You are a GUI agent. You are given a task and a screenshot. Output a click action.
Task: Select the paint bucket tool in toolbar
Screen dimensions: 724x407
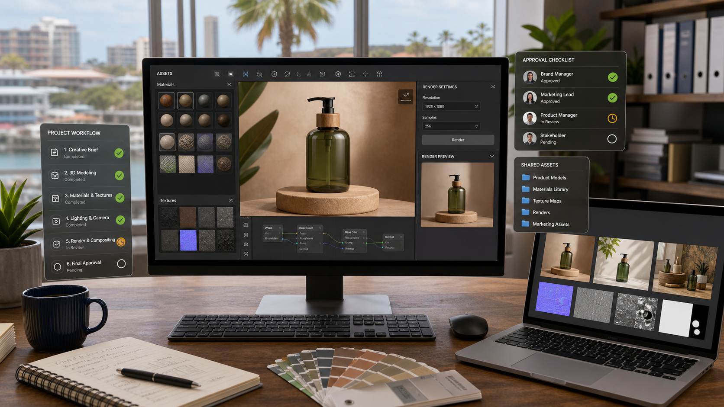259,74
